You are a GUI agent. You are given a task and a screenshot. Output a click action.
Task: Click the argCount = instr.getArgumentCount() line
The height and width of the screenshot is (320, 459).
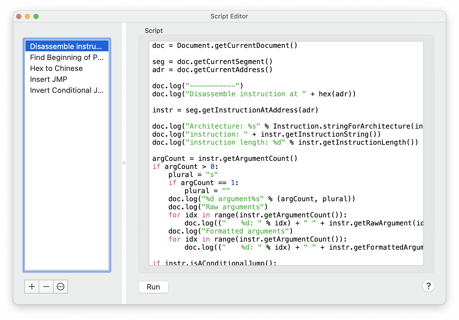(x=225, y=159)
